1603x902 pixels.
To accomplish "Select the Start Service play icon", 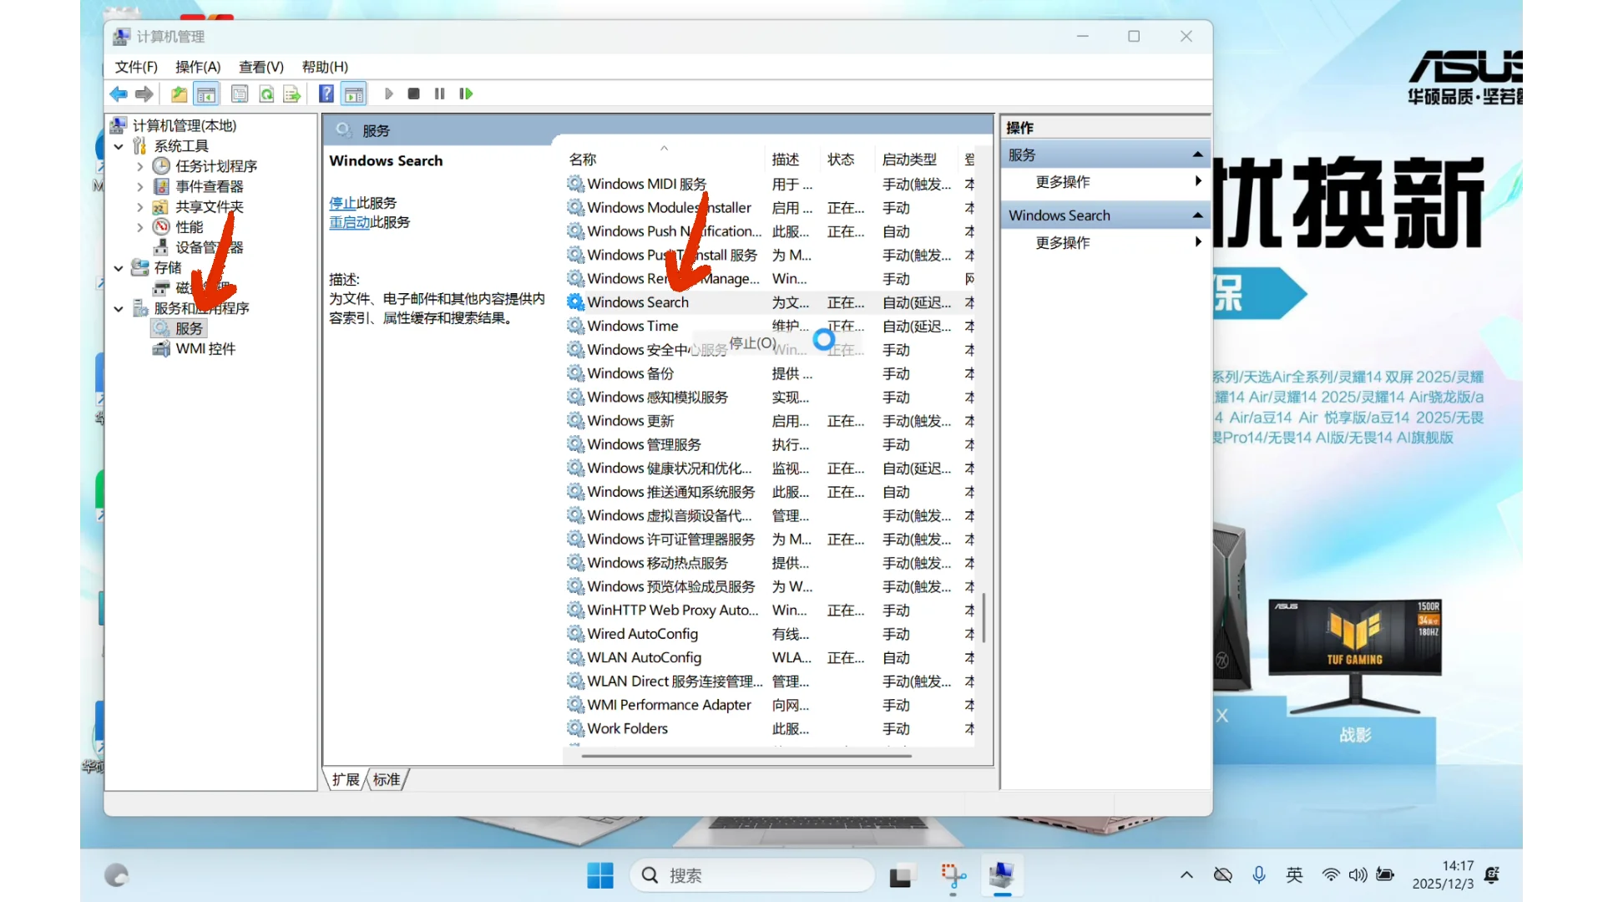I will pyautogui.click(x=388, y=94).
